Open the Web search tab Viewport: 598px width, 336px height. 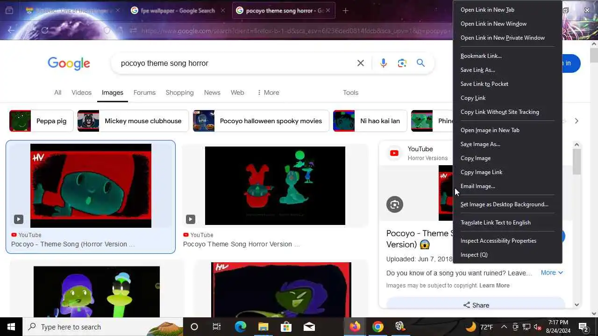pos(237,92)
